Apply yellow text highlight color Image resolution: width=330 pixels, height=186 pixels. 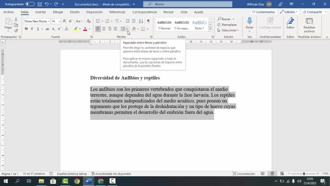tap(76, 29)
